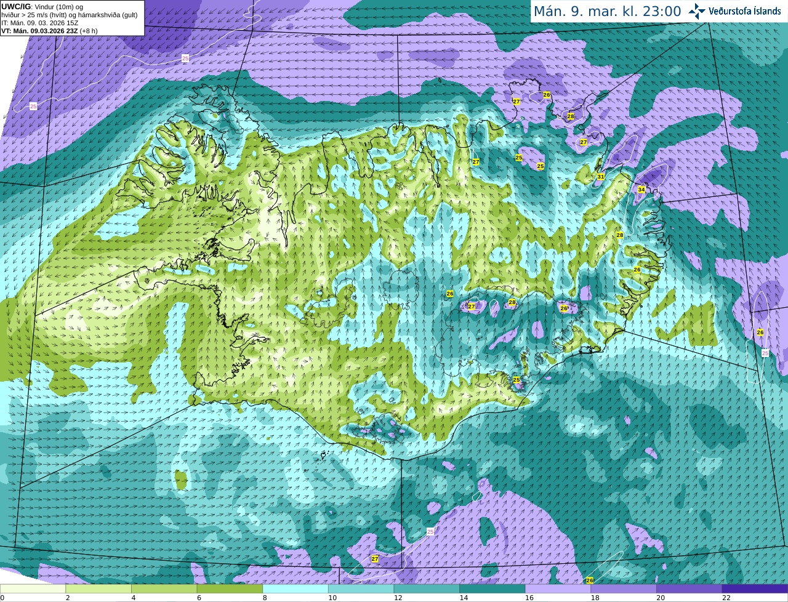
Task: Pick the 14–16 m/s dark teal scale swatch
Action: pos(492,588)
